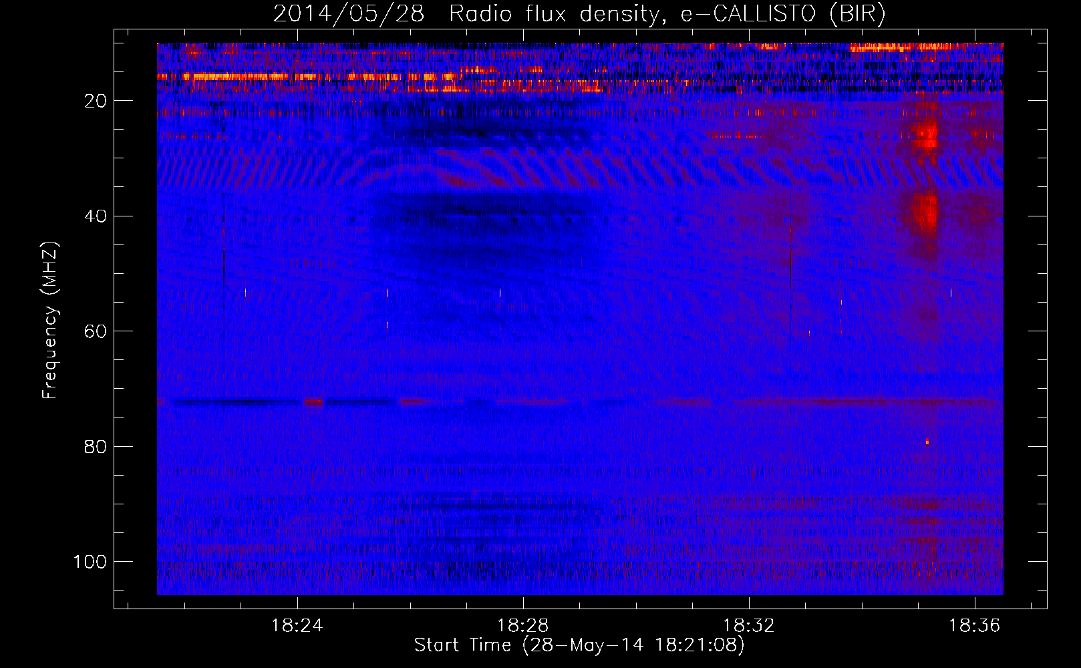Click the '18:28' time tick label
Viewport: 1081px width, 668px height.
pos(522,625)
